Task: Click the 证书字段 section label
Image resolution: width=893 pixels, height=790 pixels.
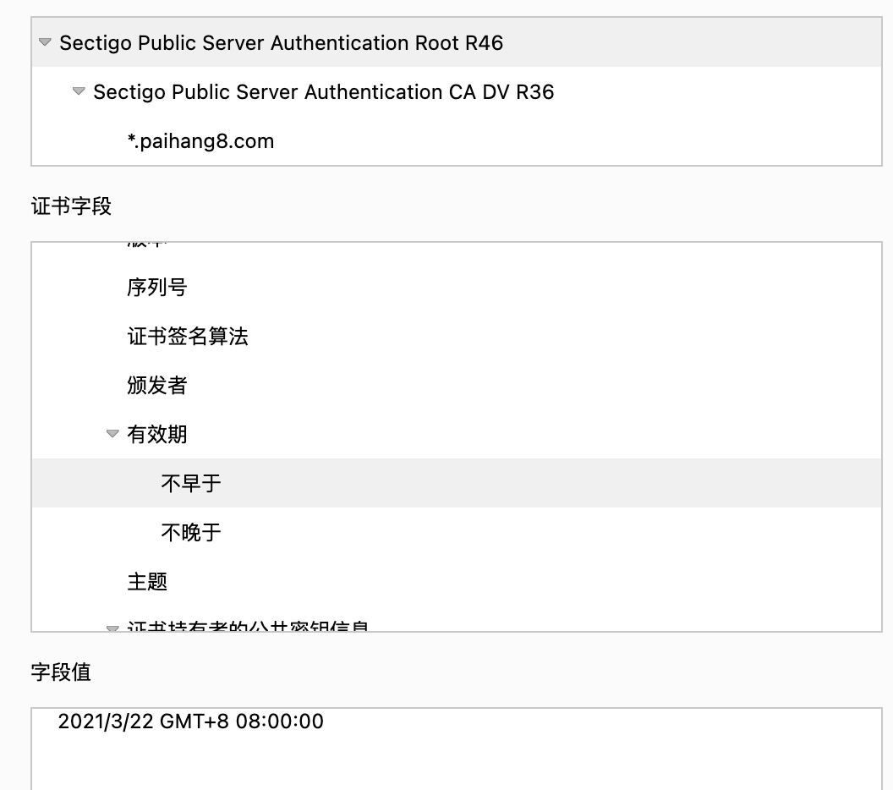Action: 71,206
